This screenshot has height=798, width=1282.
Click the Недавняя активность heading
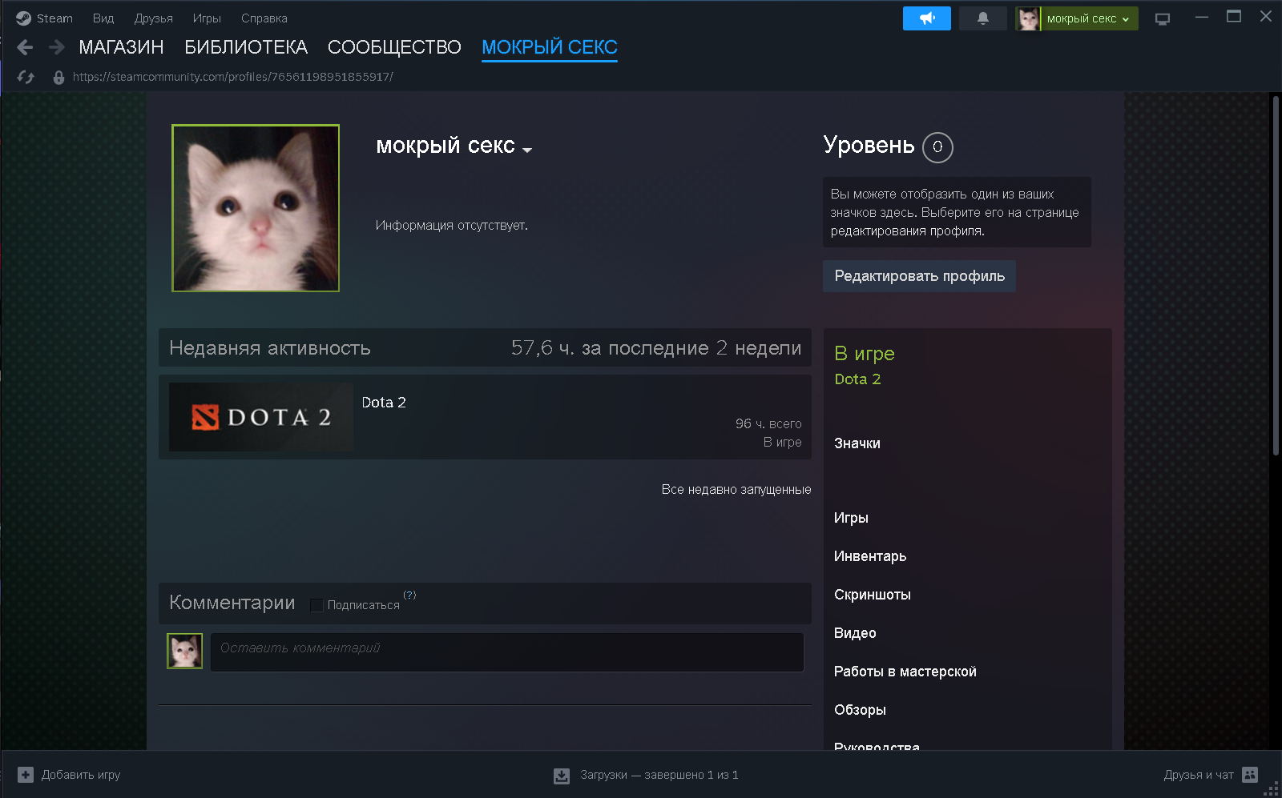(x=270, y=348)
